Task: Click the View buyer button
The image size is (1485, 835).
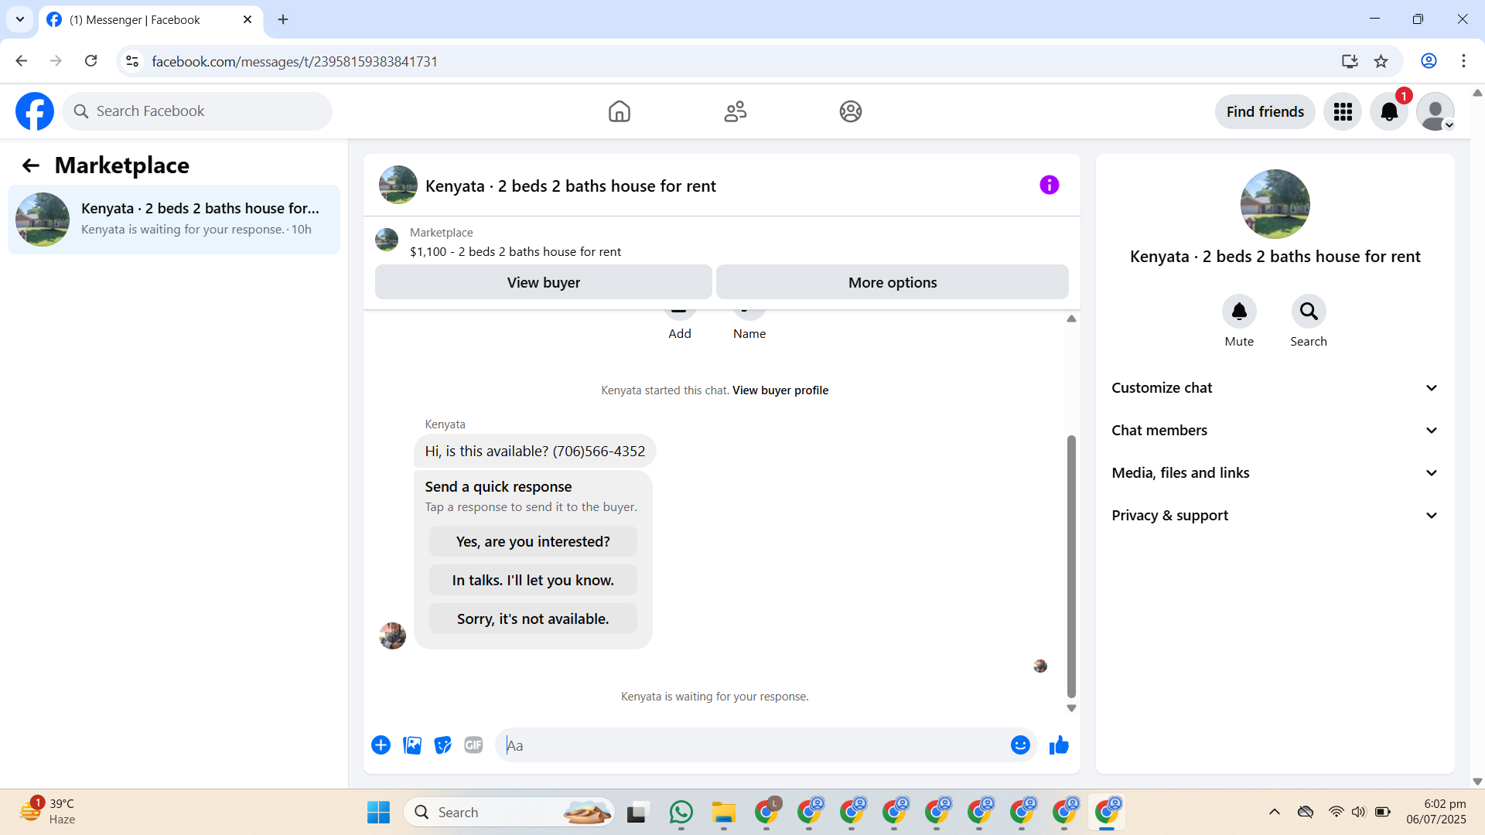Action: point(544,282)
